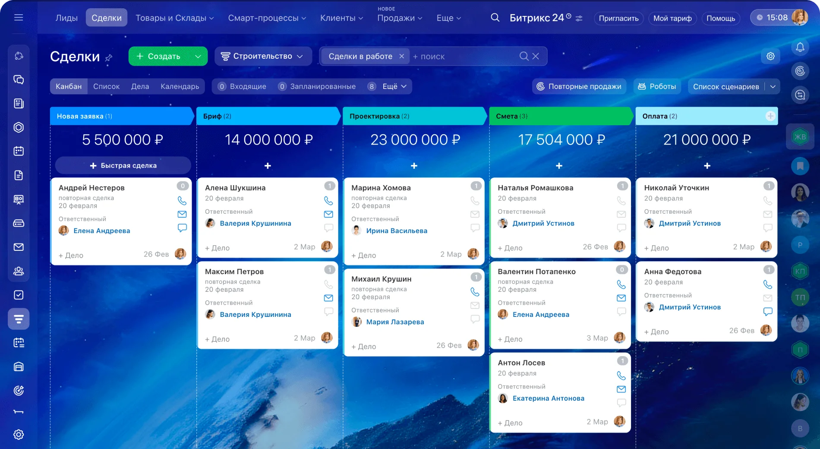Open the Строительство funnel selector
The image size is (820, 449).
coord(262,56)
